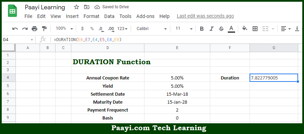The image size is (304, 134).
Task: Undo the last action
Action: click(15, 29)
